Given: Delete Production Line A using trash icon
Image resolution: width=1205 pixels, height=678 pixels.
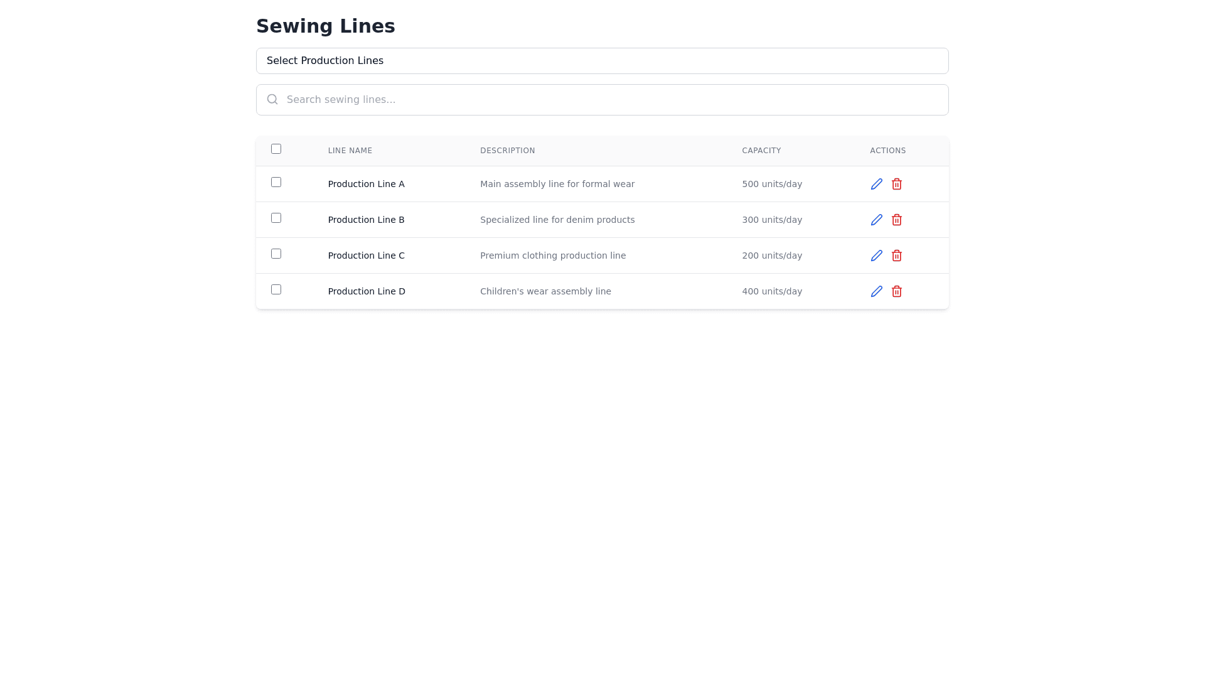Looking at the screenshot, I should click(x=896, y=184).
